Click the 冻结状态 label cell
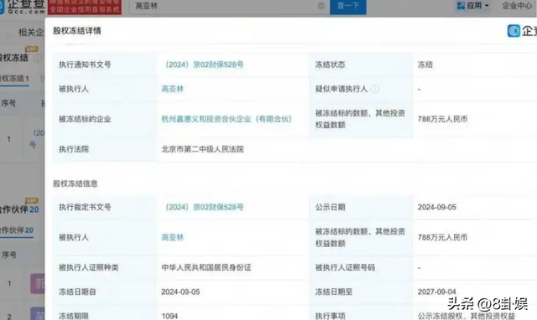Screen dimensions: 537x320 pyautogui.click(x=361, y=65)
